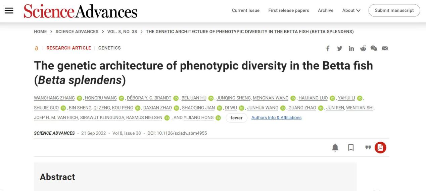
Task: Share article on Reddit
Action: click(363, 48)
